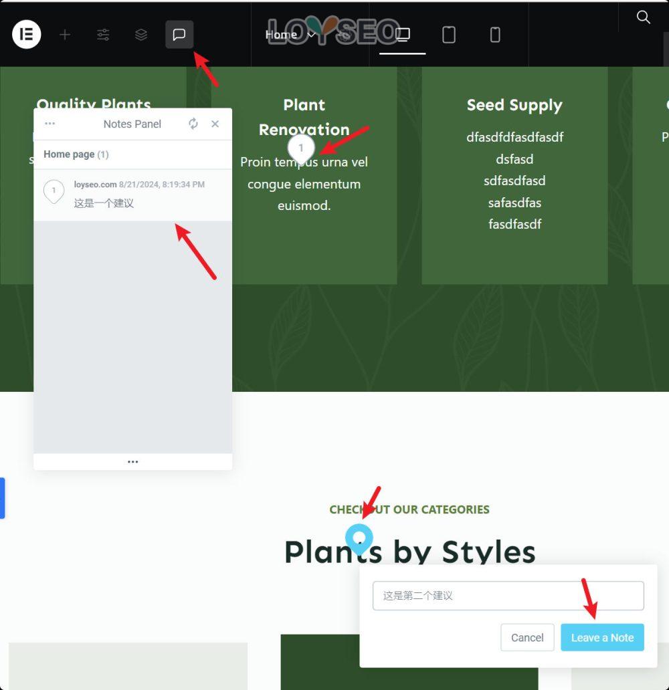Switch to desktop device view

click(x=403, y=34)
